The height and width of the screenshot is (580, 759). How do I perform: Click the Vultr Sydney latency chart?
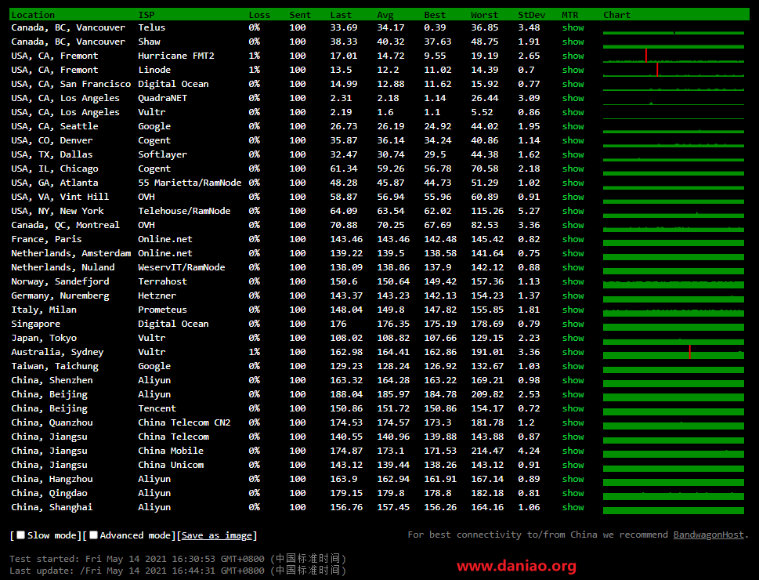(x=674, y=352)
